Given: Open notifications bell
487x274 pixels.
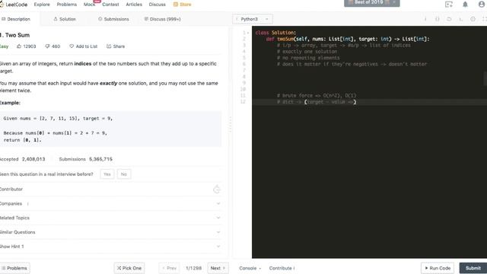Looking at the screenshot, I should tap(465, 5).
